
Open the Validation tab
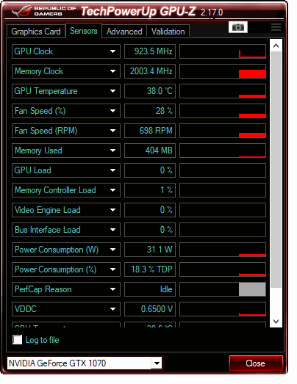coord(168,32)
